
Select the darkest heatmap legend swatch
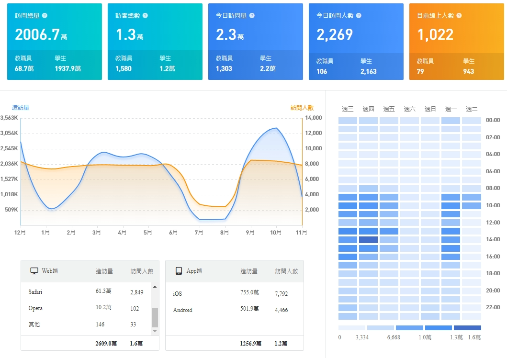(x=467, y=328)
